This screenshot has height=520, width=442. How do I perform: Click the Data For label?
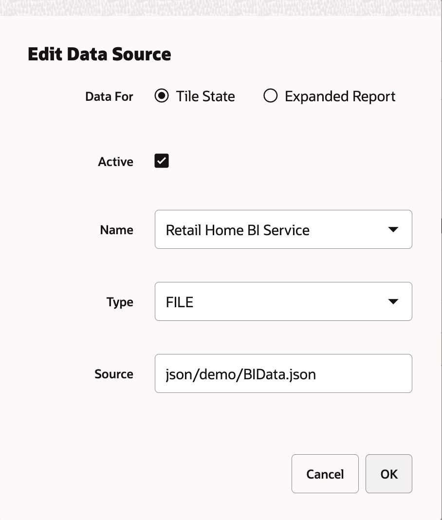coord(109,96)
